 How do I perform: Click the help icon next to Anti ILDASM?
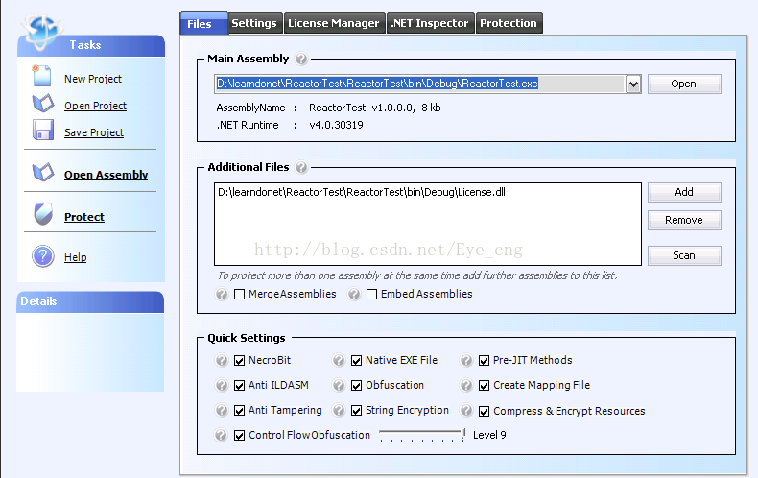(x=222, y=385)
